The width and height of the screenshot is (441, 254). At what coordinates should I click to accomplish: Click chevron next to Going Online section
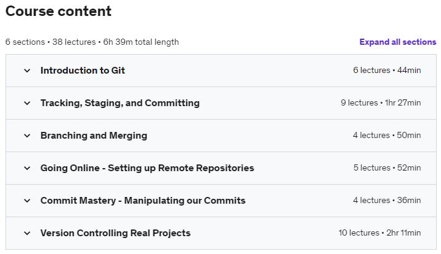[x=27, y=168]
